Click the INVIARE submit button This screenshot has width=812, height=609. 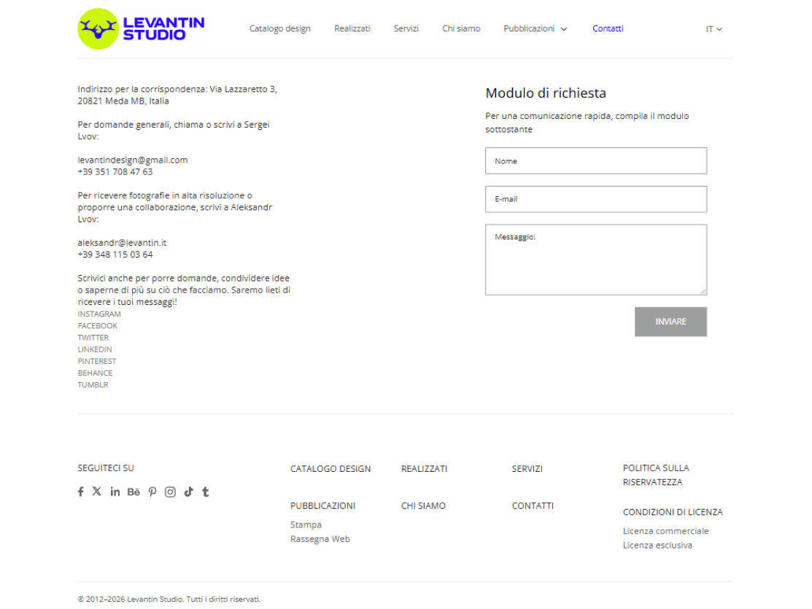click(670, 322)
